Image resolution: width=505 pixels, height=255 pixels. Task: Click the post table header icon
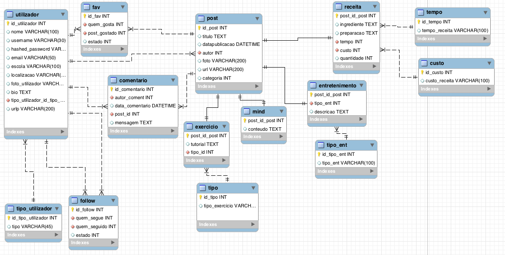[202, 19]
